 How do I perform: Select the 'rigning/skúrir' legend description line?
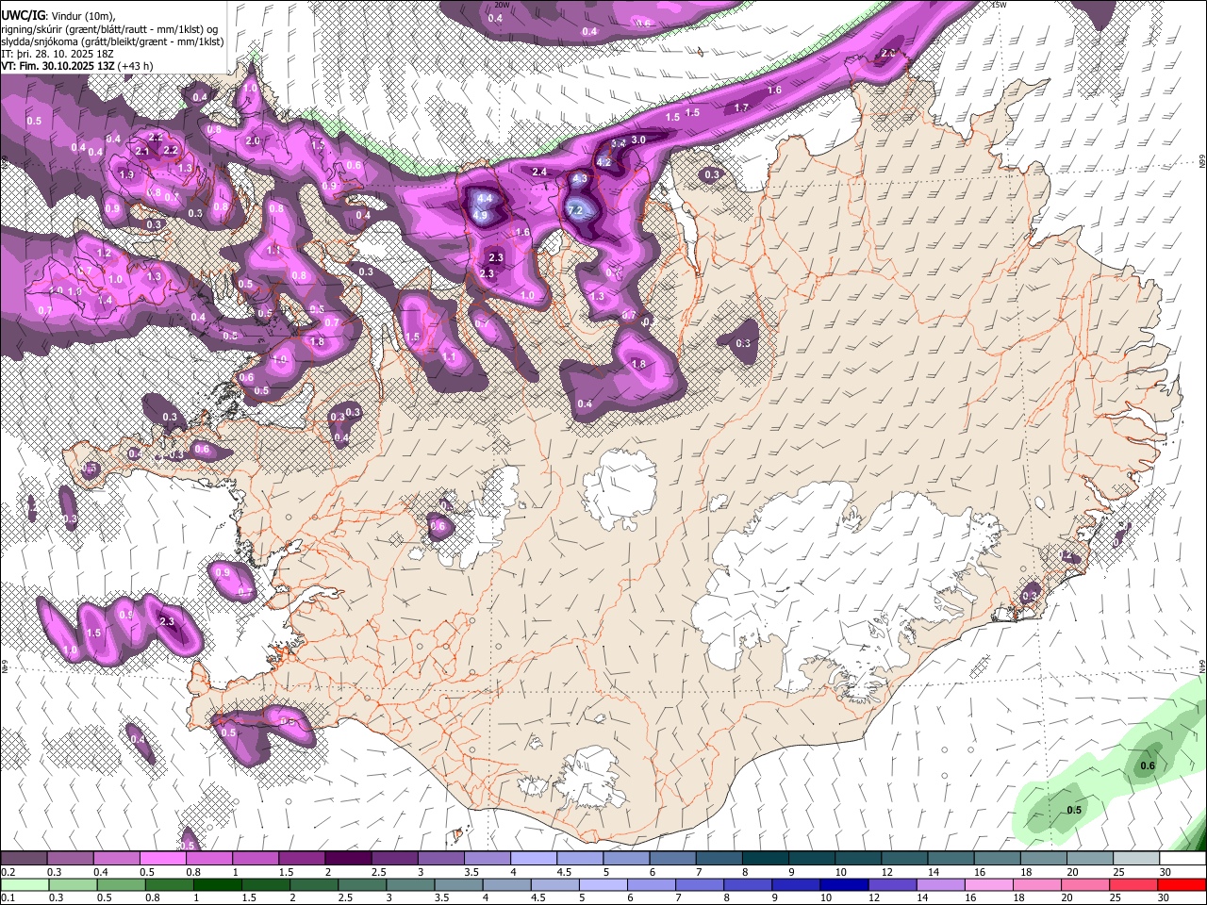coord(110,28)
